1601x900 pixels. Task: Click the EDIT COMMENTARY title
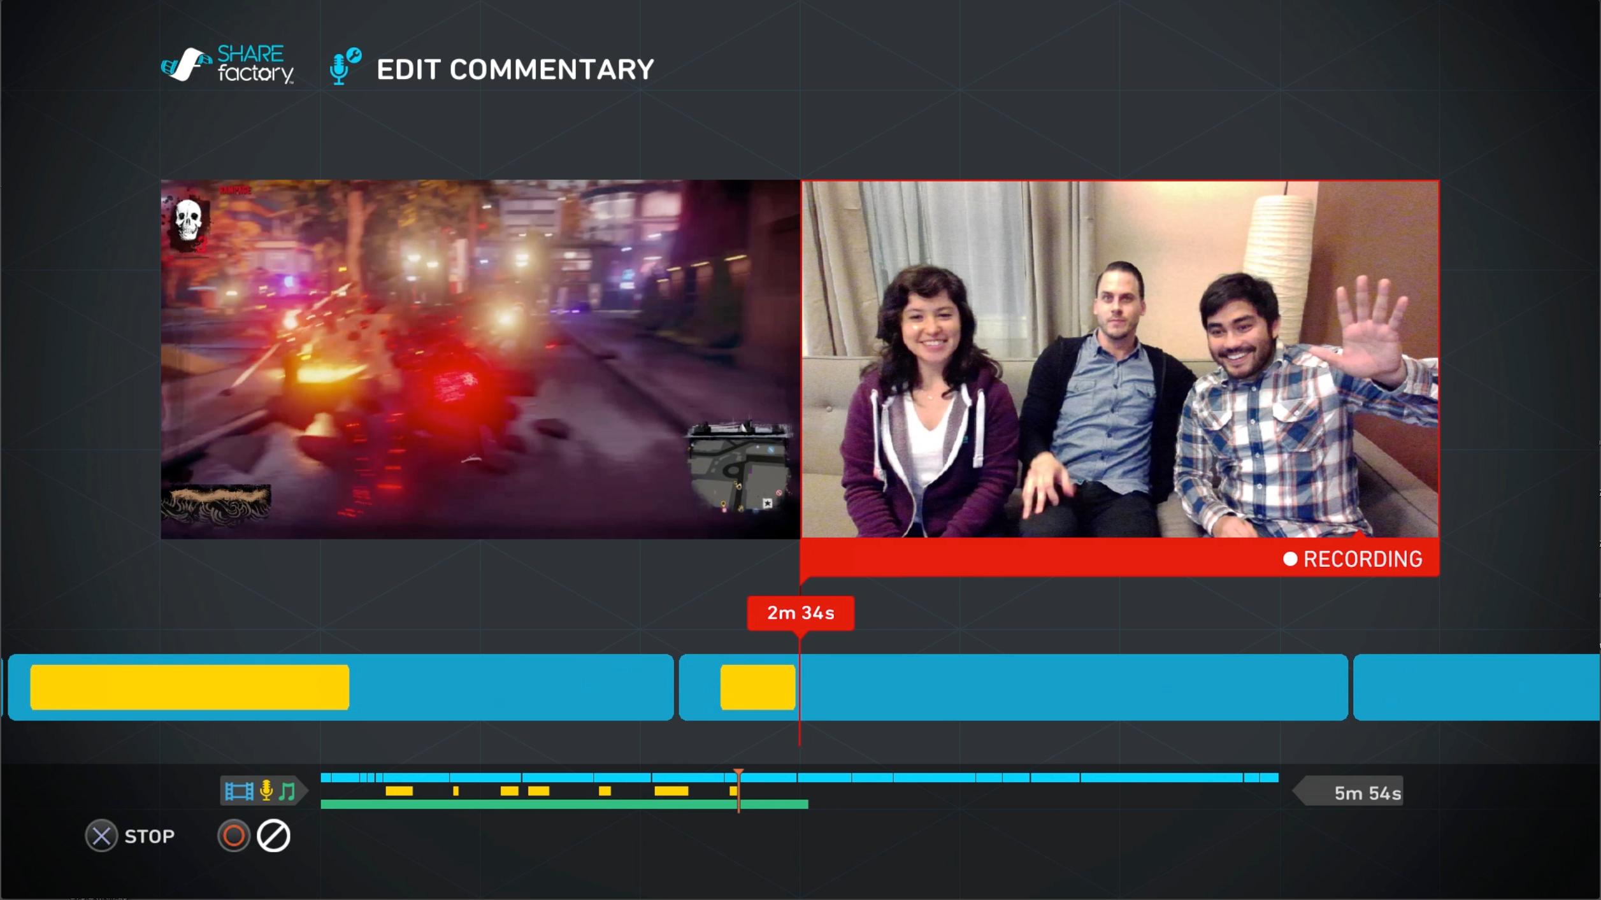[515, 69]
